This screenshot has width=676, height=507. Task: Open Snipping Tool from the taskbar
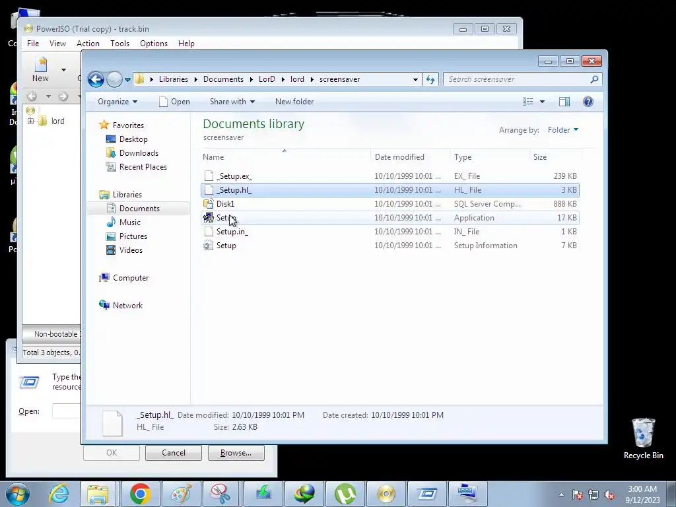[222, 494]
